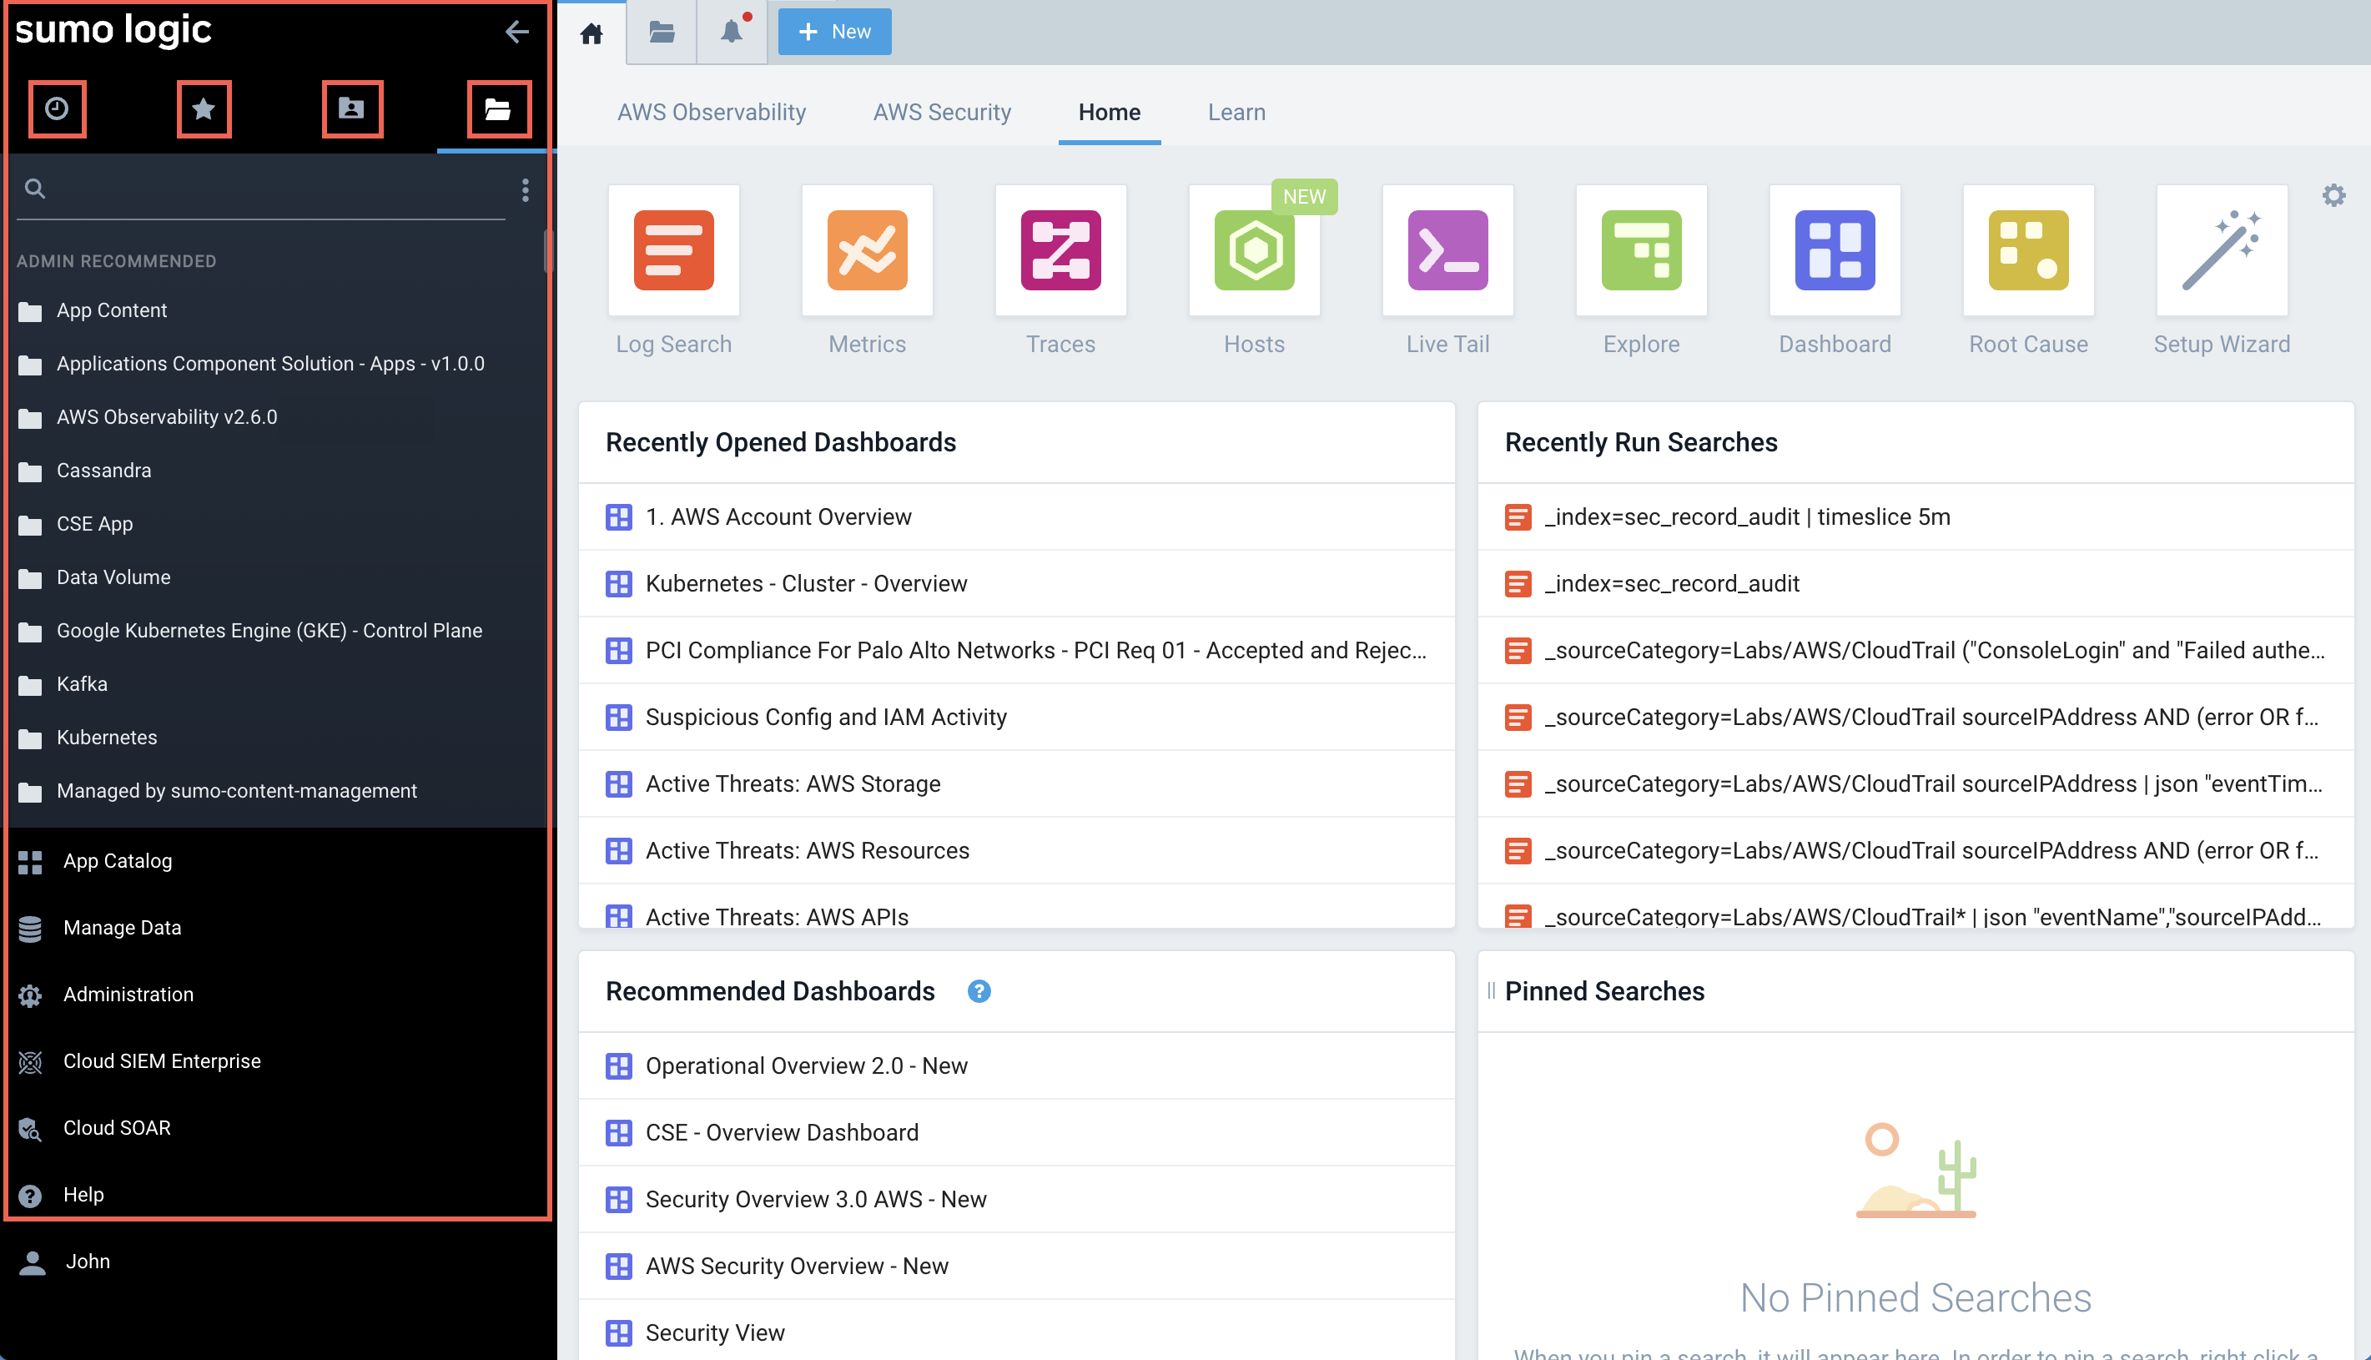Screen dimensions: 2371x1360
Task: Open Active Threats: AWS Storage dashboard
Action: point(1016,783)
